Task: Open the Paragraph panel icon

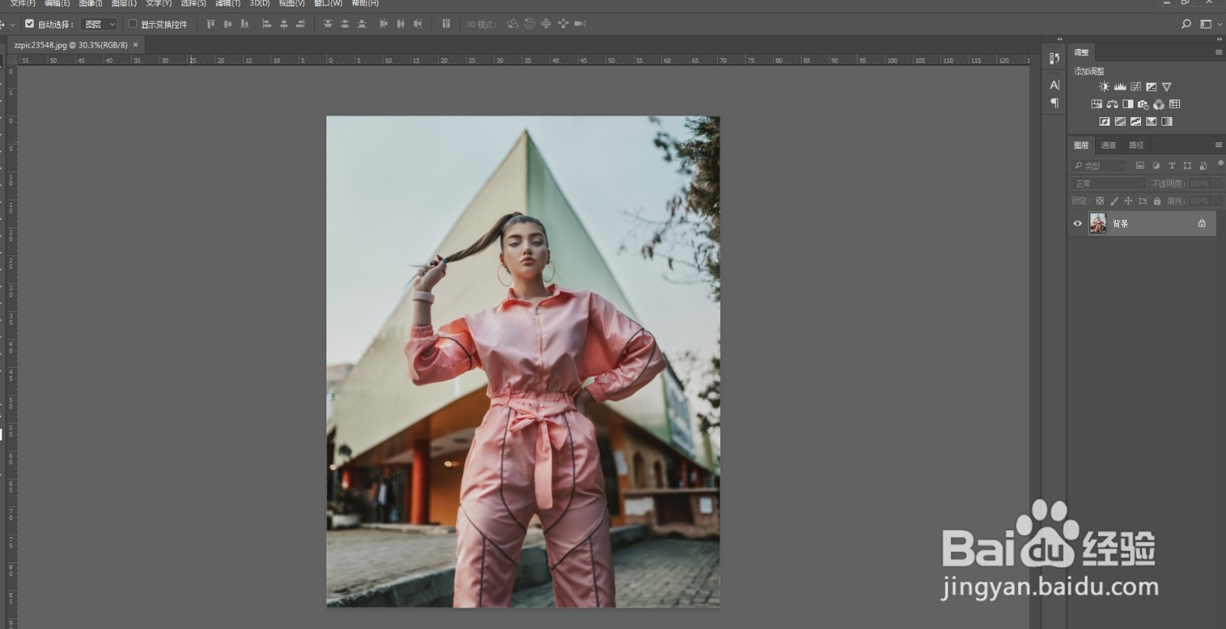Action: coord(1054,103)
